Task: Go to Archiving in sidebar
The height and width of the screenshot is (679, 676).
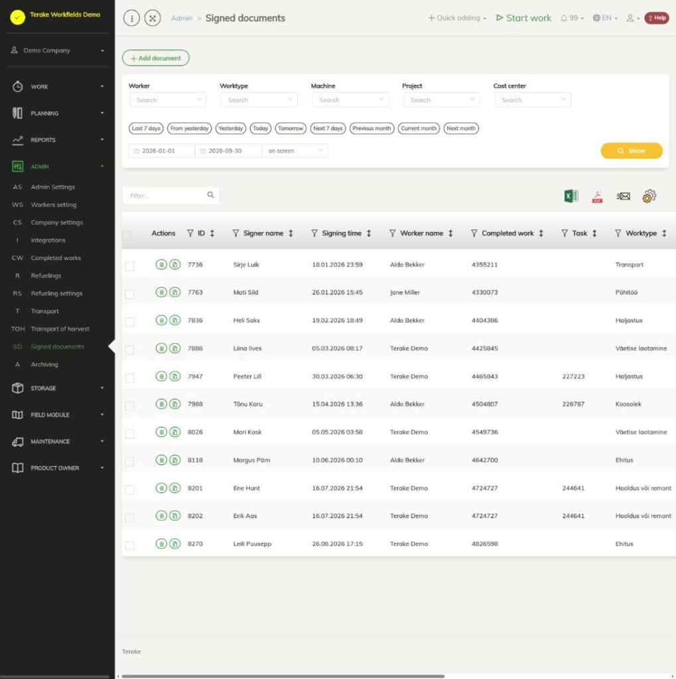Action: [x=44, y=365]
